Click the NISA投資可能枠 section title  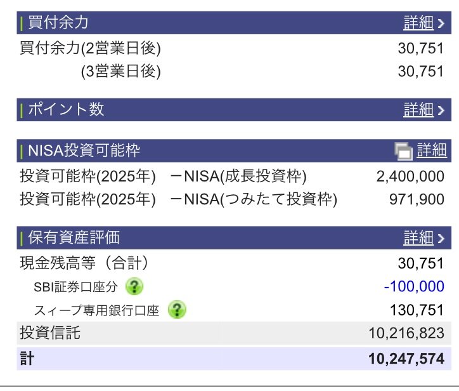pos(84,151)
